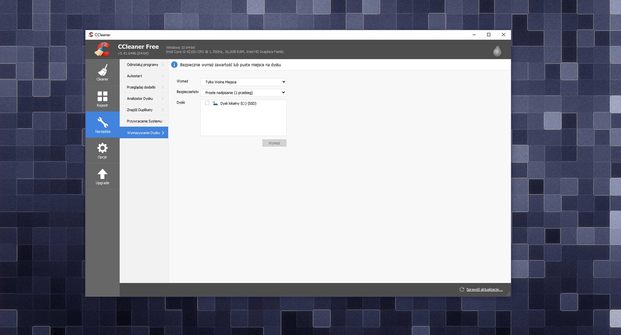Click the CCleaner title bar app icon
Image resolution: width=621 pixels, height=335 pixels.
(x=91, y=35)
